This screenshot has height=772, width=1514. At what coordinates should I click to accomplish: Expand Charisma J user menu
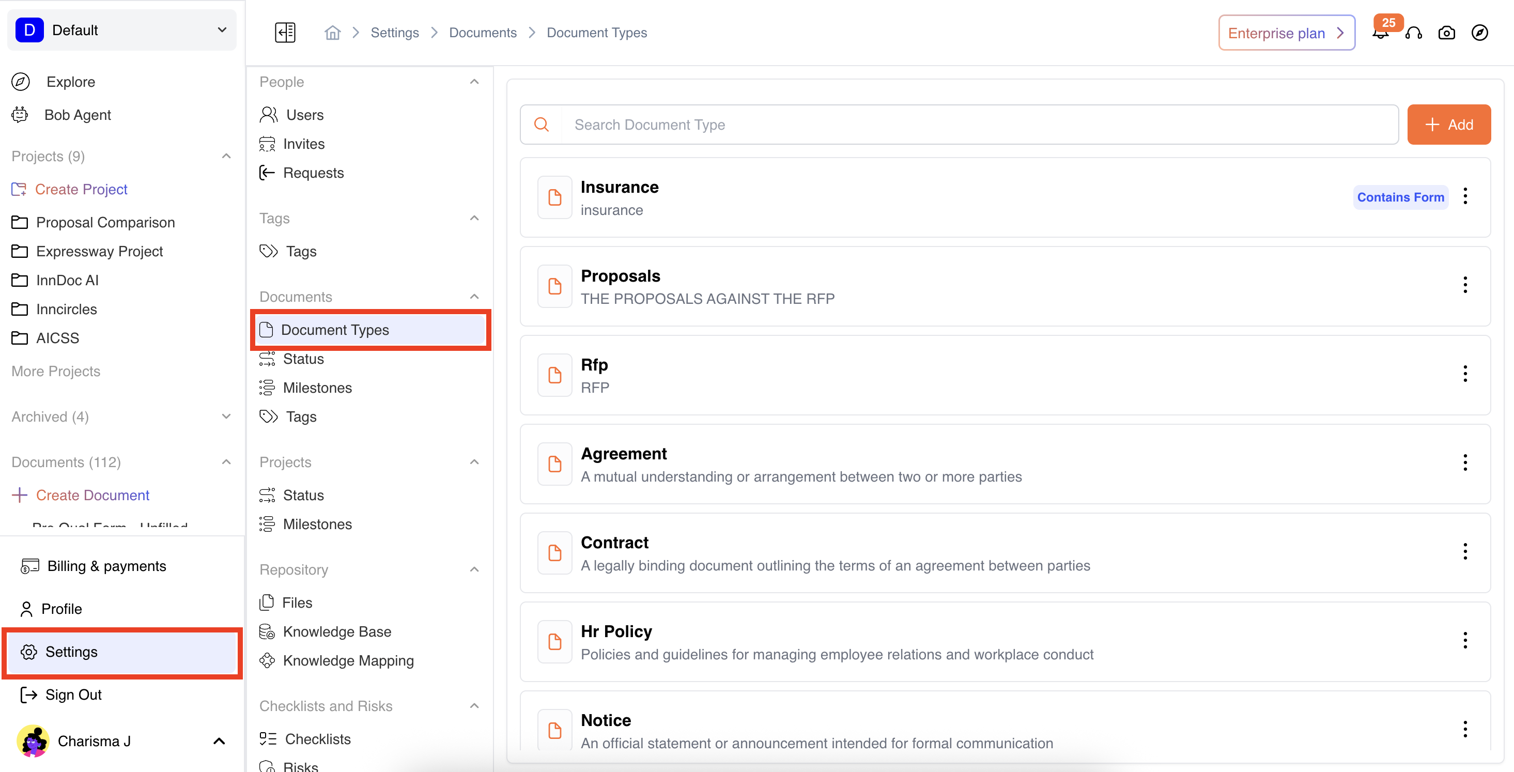tap(219, 741)
